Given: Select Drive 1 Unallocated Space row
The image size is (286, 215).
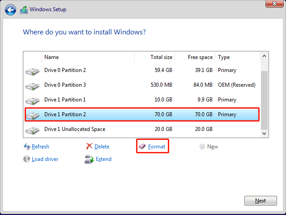Looking at the screenshot, I should coord(142,129).
